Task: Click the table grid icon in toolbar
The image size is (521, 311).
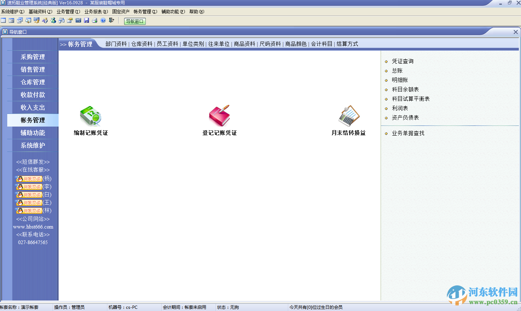Action: [x=3, y=21]
